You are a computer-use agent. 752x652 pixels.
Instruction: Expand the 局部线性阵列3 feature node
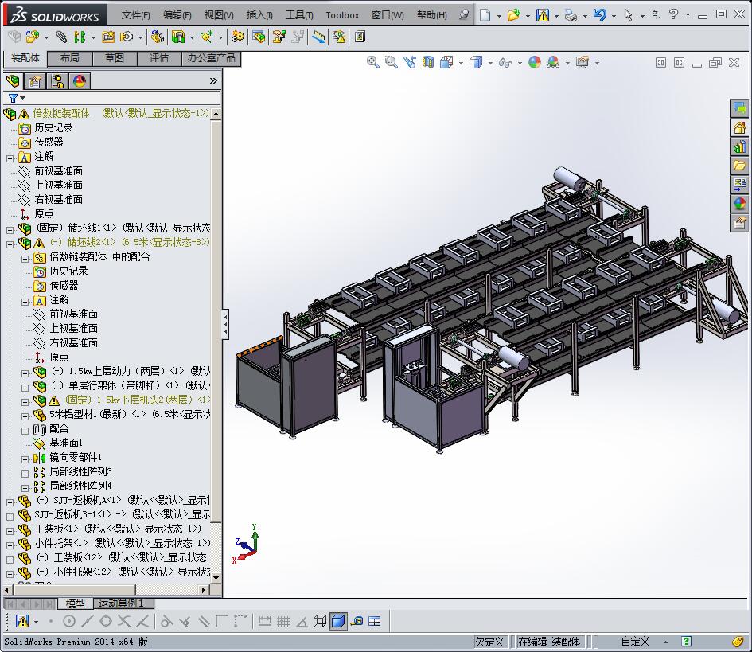(25, 472)
